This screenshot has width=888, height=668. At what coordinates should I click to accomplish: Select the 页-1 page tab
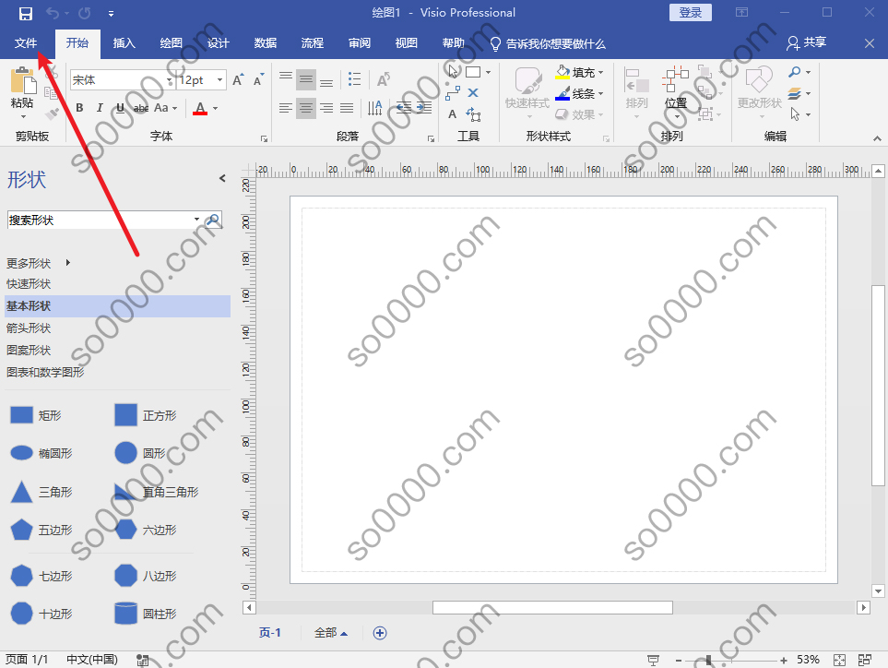pyautogui.click(x=269, y=632)
